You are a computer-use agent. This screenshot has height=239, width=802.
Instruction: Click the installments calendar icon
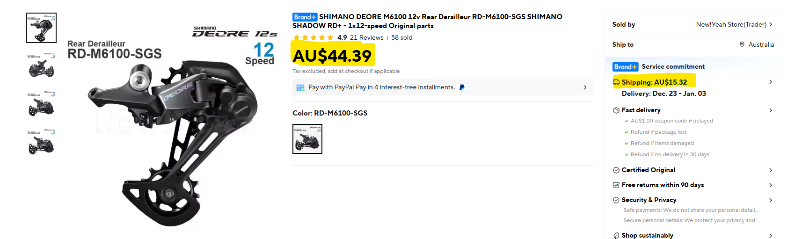(x=300, y=87)
